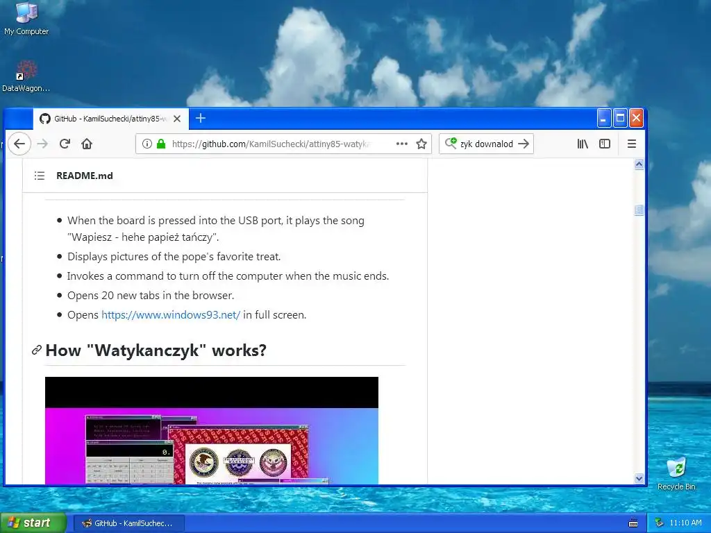Viewport: 711px width, 533px height.
Task: Open README table of contents list icon
Action: click(x=40, y=176)
